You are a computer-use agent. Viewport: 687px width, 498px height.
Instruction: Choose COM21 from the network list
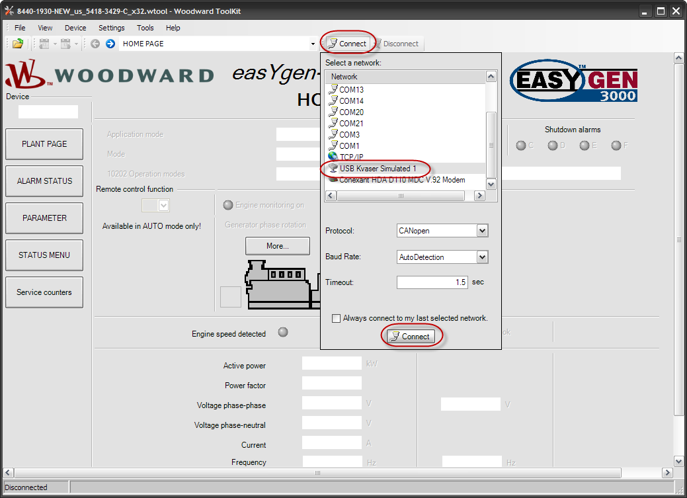pos(351,124)
